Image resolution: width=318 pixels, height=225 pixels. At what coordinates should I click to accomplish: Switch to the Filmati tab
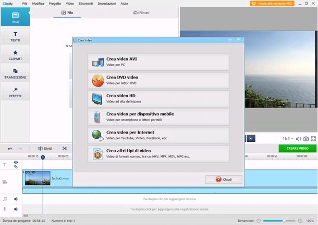click(x=141, y=12)
